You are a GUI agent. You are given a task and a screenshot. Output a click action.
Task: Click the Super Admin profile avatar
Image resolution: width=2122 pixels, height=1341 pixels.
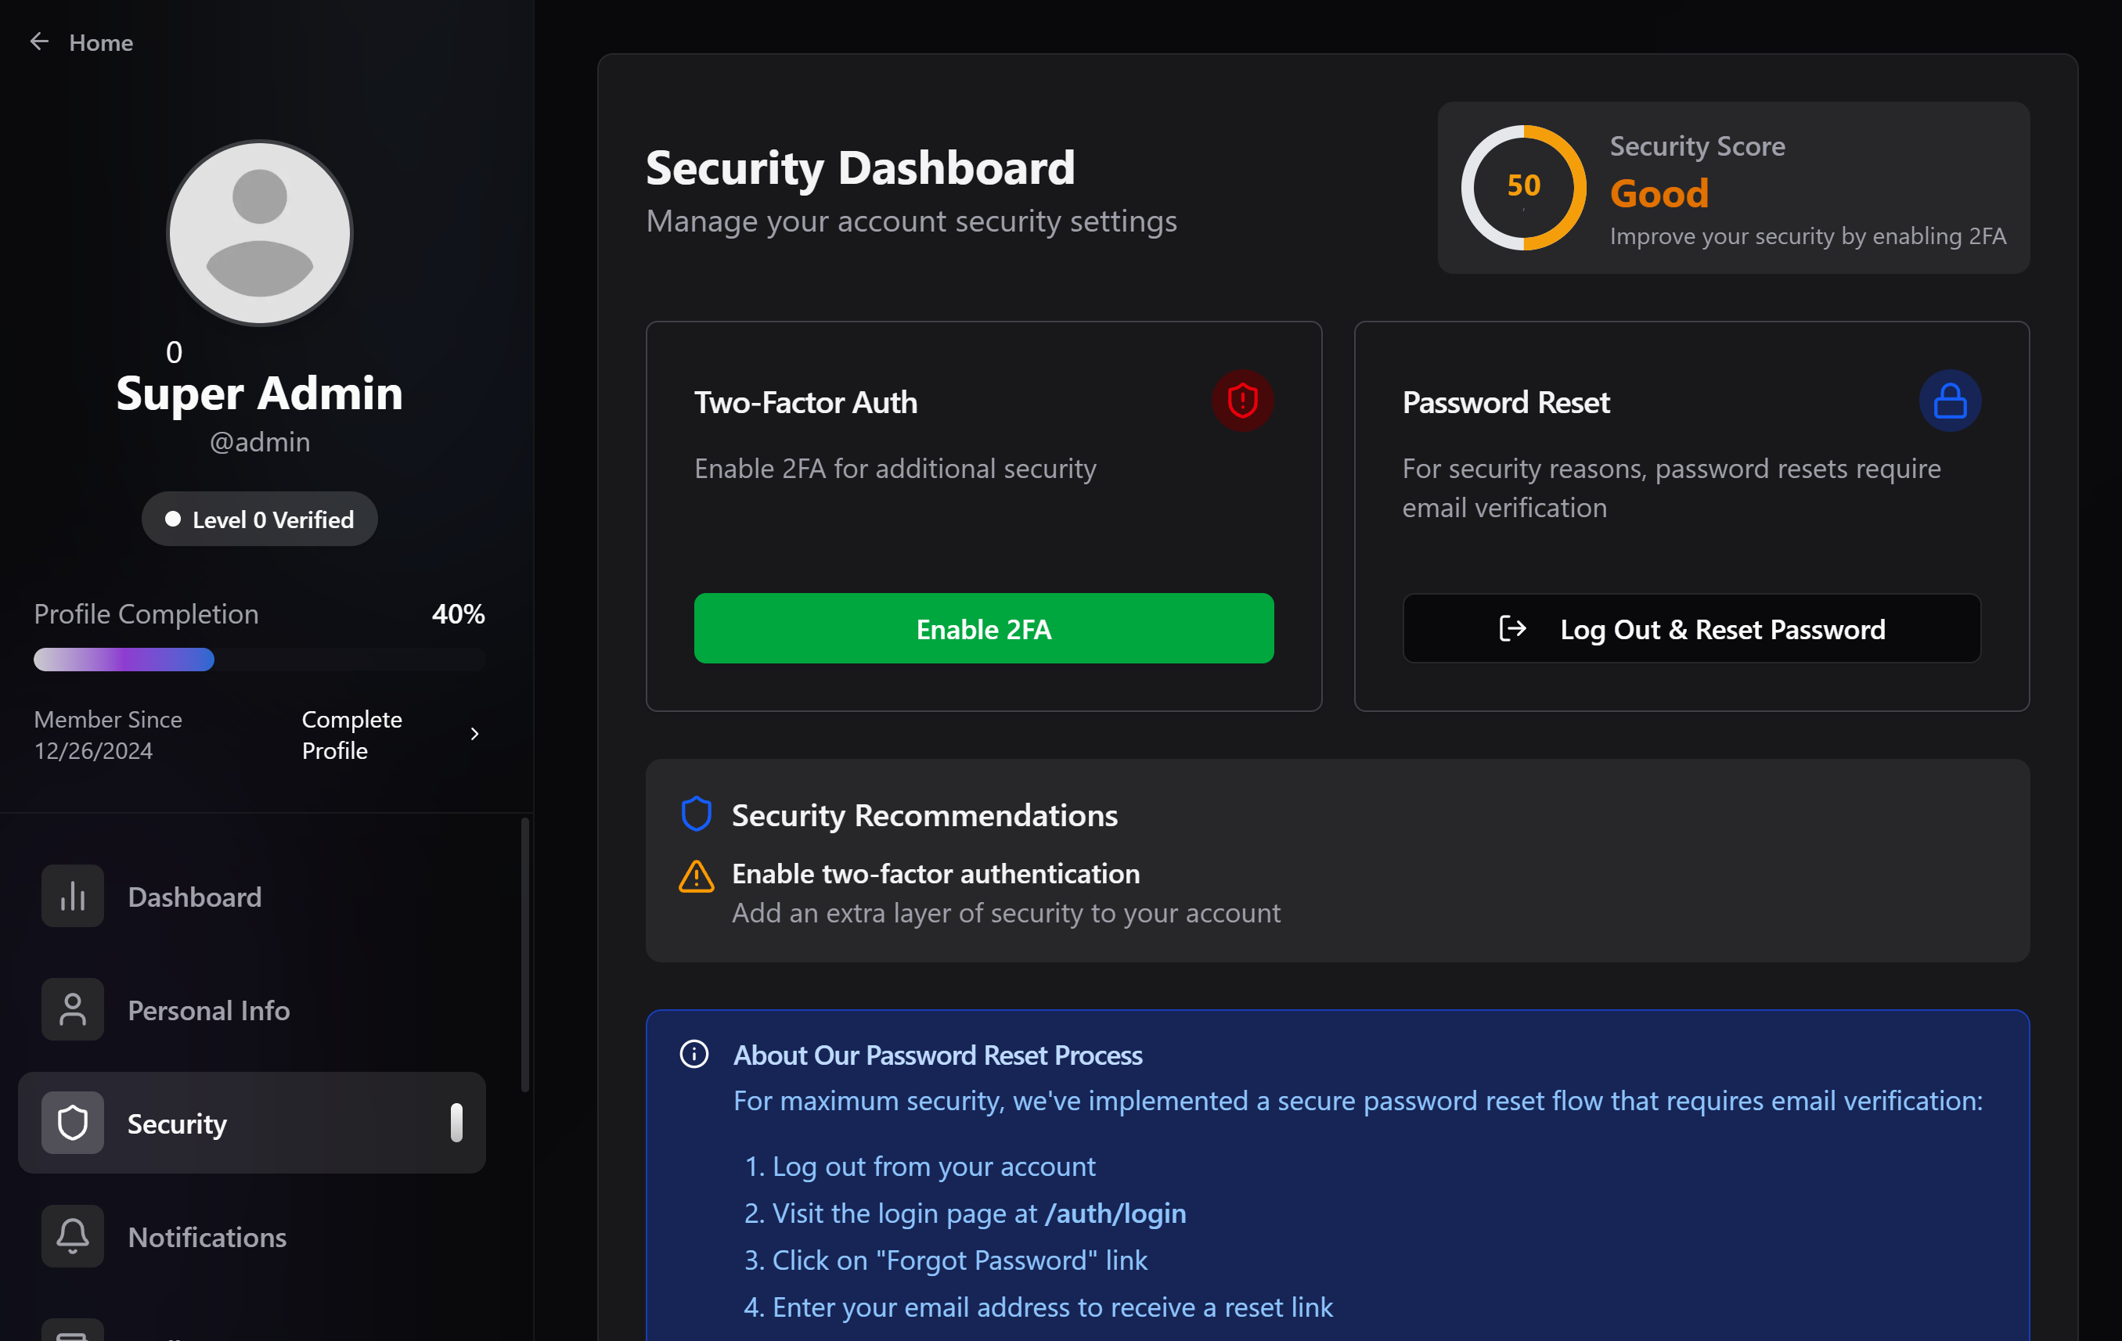tap(259, 232)
